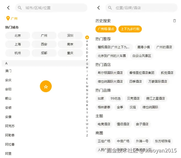
Task: Go back from the city selection screen
Action: pyautogui.click(x=8, y=8)
